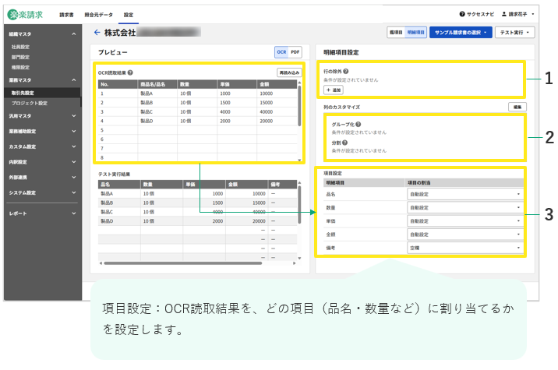Click the 編集 button for 列のカスタマイズ
Image resolution: width=558 pixels, height=370 pixels.
(x=517, y=107)
